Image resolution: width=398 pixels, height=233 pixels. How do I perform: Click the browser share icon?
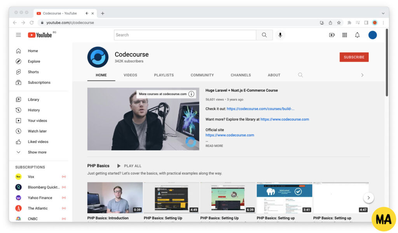click(330, 23)
